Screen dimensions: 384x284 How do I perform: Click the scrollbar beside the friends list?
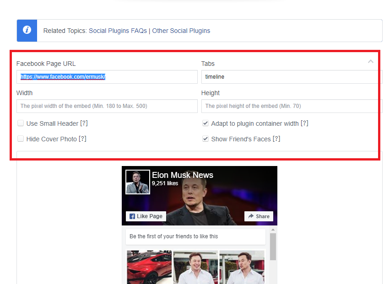pyautogui.click(x=273, y=247)
